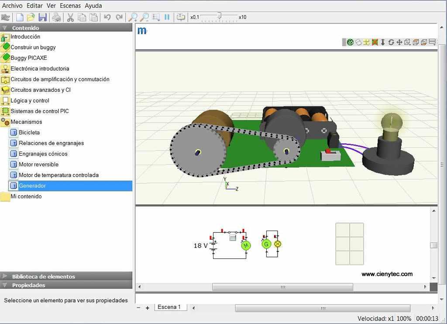Screen dimensions: 447x324
Task: Expand the Biblioteca de elementos panel
Action: click(x=43, y=276)
